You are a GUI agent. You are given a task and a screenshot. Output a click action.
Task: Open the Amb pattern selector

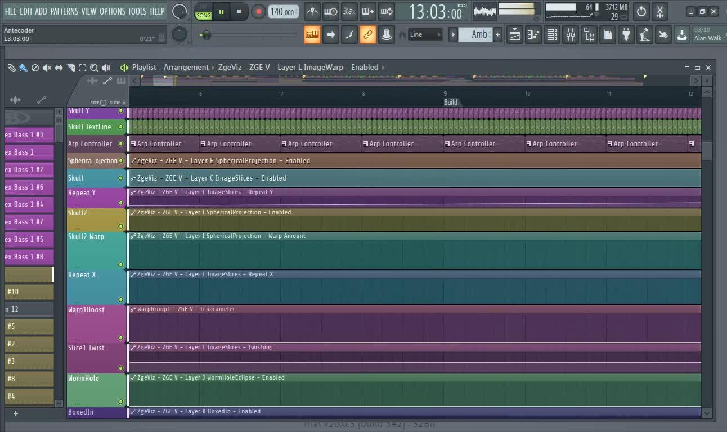coord(475,35)
